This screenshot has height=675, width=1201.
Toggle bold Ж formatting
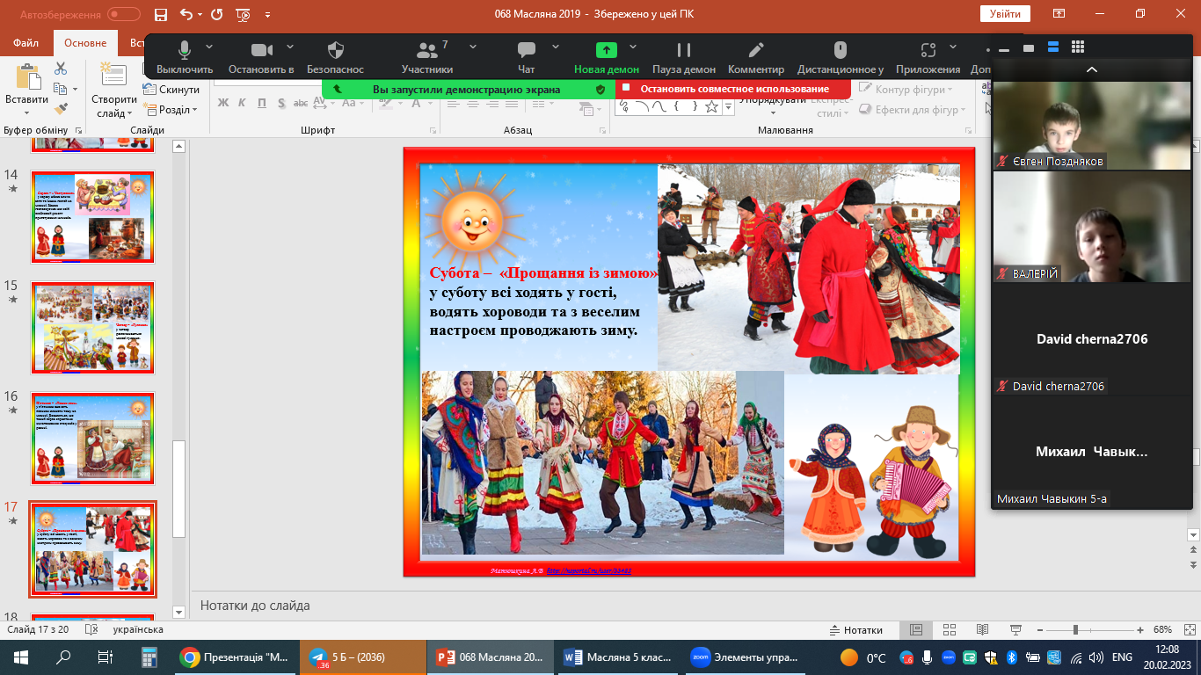tap(222, 103)
